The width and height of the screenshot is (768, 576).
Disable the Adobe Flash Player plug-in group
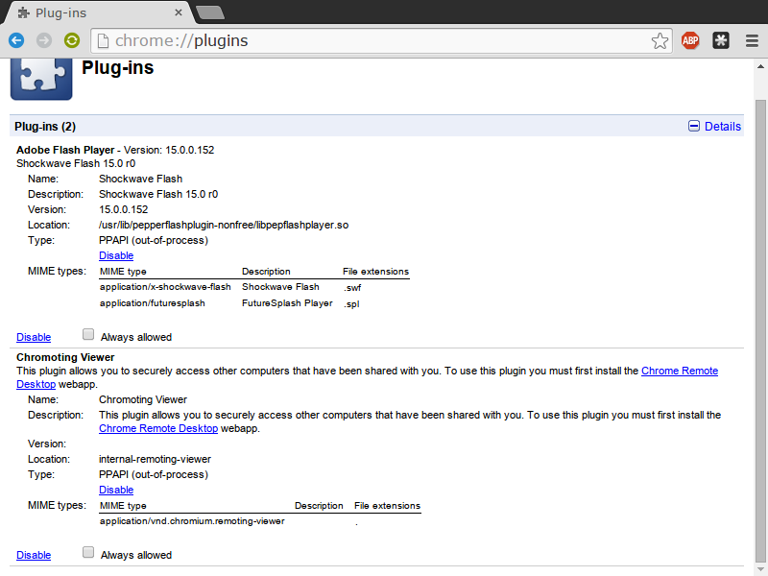coord(34,337)
